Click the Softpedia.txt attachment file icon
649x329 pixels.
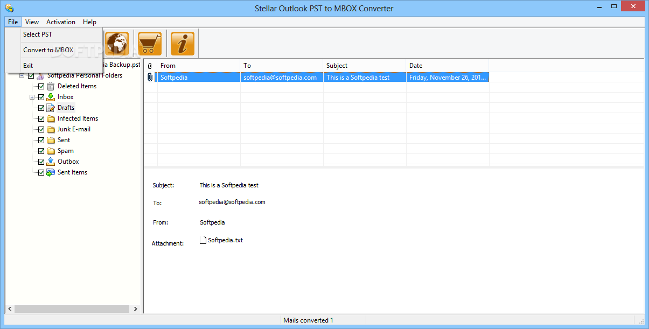(203, 240)
